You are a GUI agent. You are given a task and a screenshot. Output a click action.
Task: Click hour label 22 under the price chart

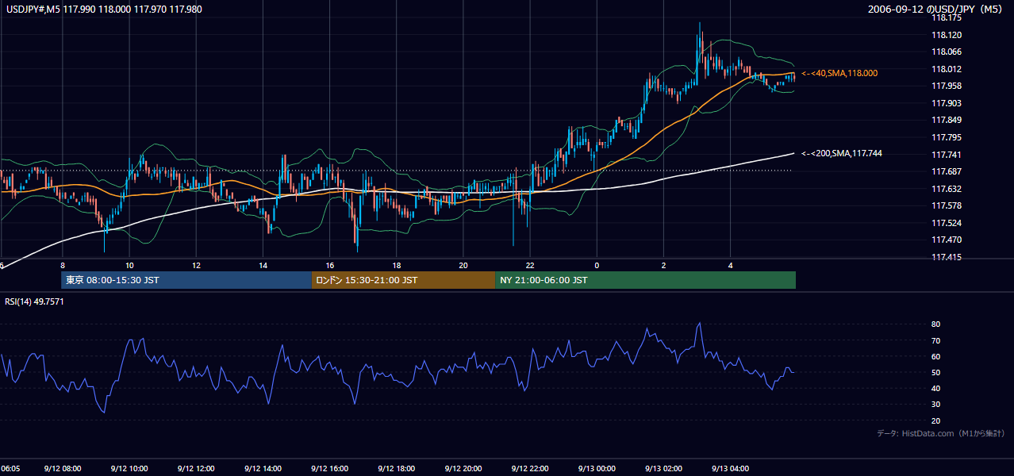point(530,266)
